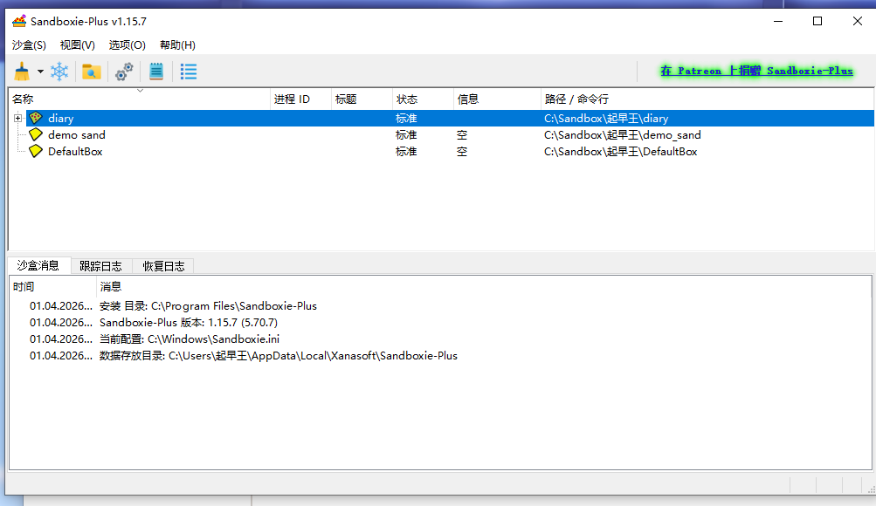The height and width of the screenshot is (506, 876).
Task: Click the list view toolbar icon
Action: [x=189, y=72]
